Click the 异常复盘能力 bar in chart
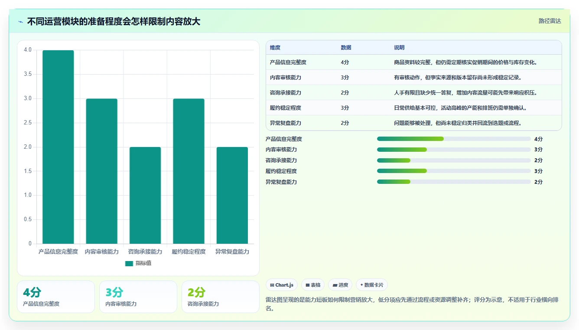Image resolution: width=579 pixels, height=330 pixels. click(232, 196)
